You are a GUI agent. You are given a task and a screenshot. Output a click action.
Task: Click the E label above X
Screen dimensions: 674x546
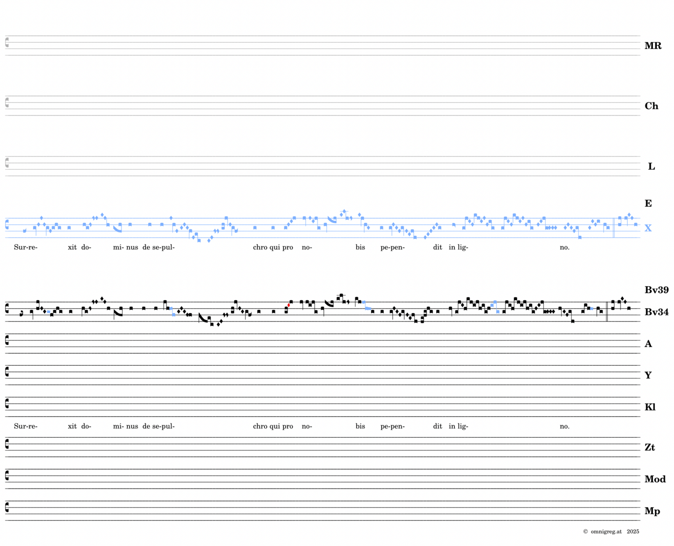648,203
